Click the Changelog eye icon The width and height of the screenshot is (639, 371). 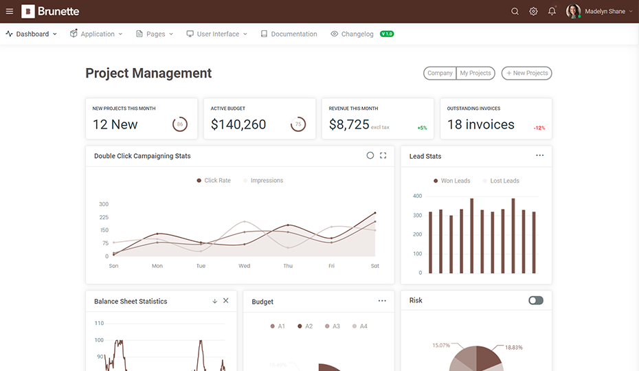tap(334, 34)
